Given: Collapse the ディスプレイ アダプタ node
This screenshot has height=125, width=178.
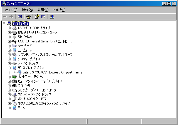Looking at the screenshot, I should pyautogui.click(x=9, y=68).
